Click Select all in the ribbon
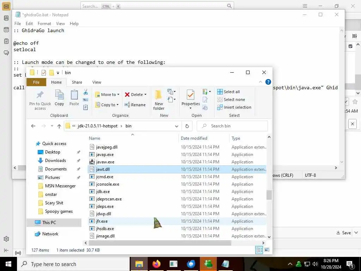Viewport: 361px width, 271px height. (x=228, y=92)
